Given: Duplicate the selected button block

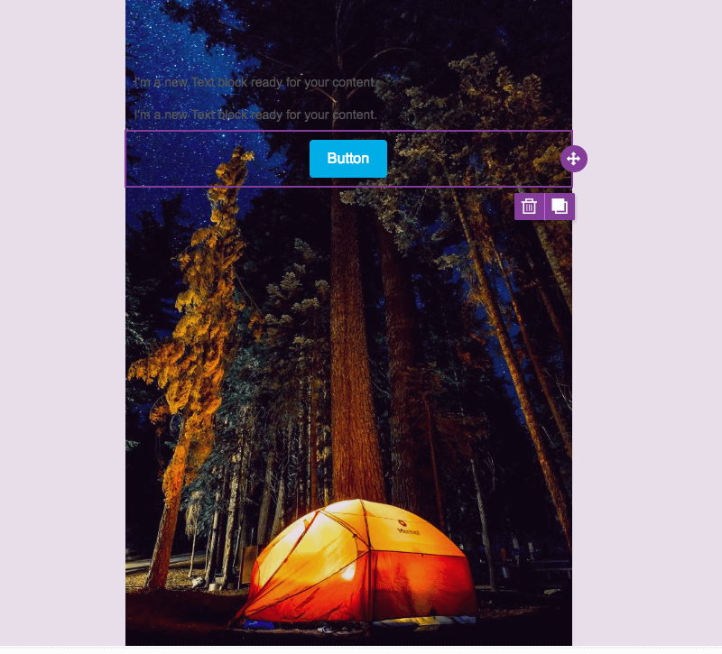Looking at the screenshot, I should (x=560, y=207).
